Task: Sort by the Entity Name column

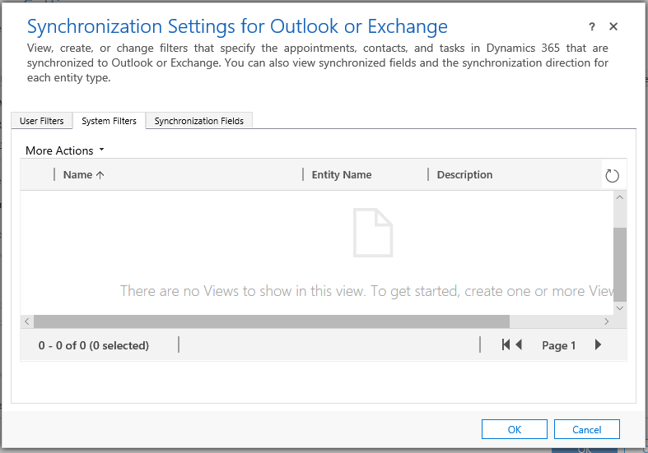Action: pyautogui.click(x=342, y=175)
